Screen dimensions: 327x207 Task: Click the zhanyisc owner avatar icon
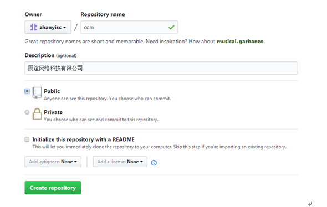(x=34, y=27)
